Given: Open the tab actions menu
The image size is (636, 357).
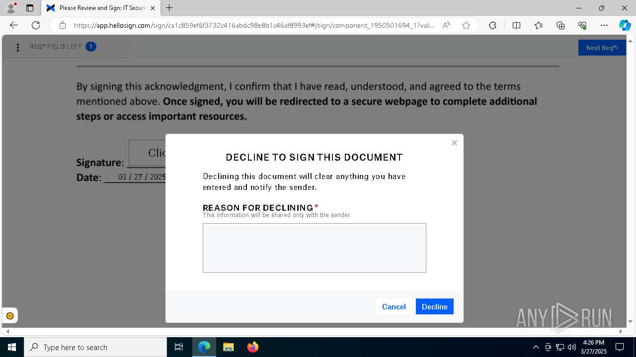Looking at the screenshot, I should (x=30, y=8).
